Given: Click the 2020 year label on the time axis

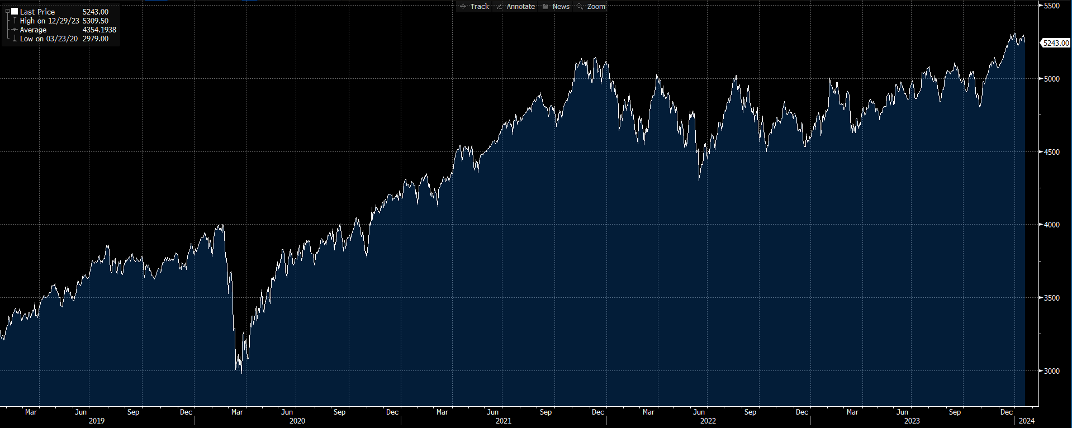Looking at the screenshot, I should click(297, 421).
